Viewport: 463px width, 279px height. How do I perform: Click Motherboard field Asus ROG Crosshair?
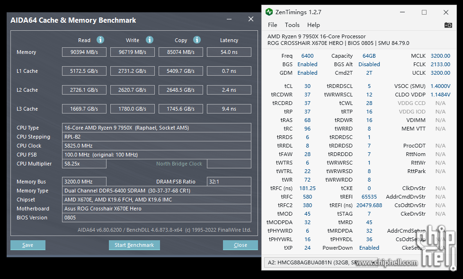[157, 209]
